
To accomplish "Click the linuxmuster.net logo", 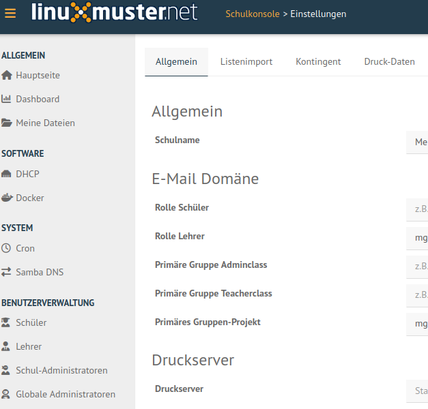I will (x=114, y=12).
